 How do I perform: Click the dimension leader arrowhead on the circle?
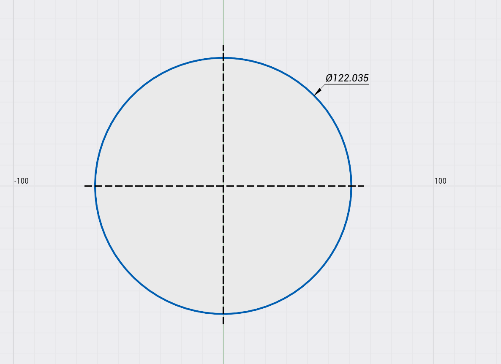[x=317, y=91]
